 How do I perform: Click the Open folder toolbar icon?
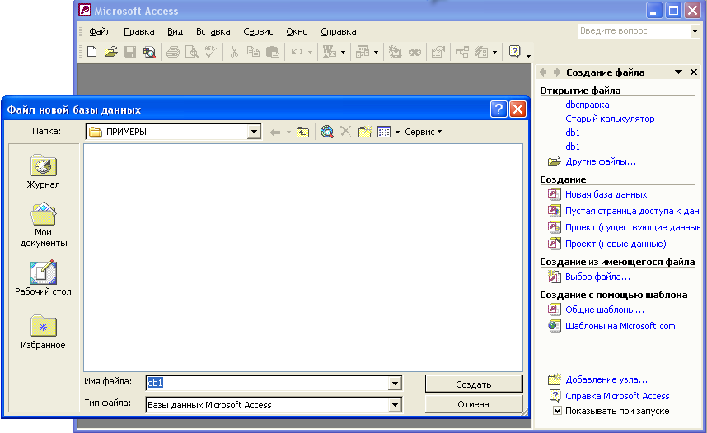coord(111,52)
